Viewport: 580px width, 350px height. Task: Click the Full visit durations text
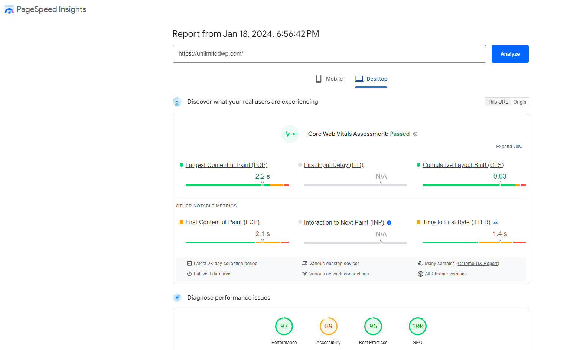pyautogui.click(x=212, y=274)
